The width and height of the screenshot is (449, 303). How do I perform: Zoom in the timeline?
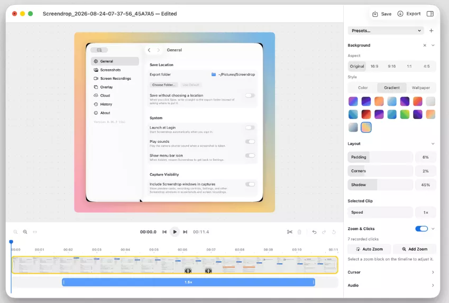[25, 232]
